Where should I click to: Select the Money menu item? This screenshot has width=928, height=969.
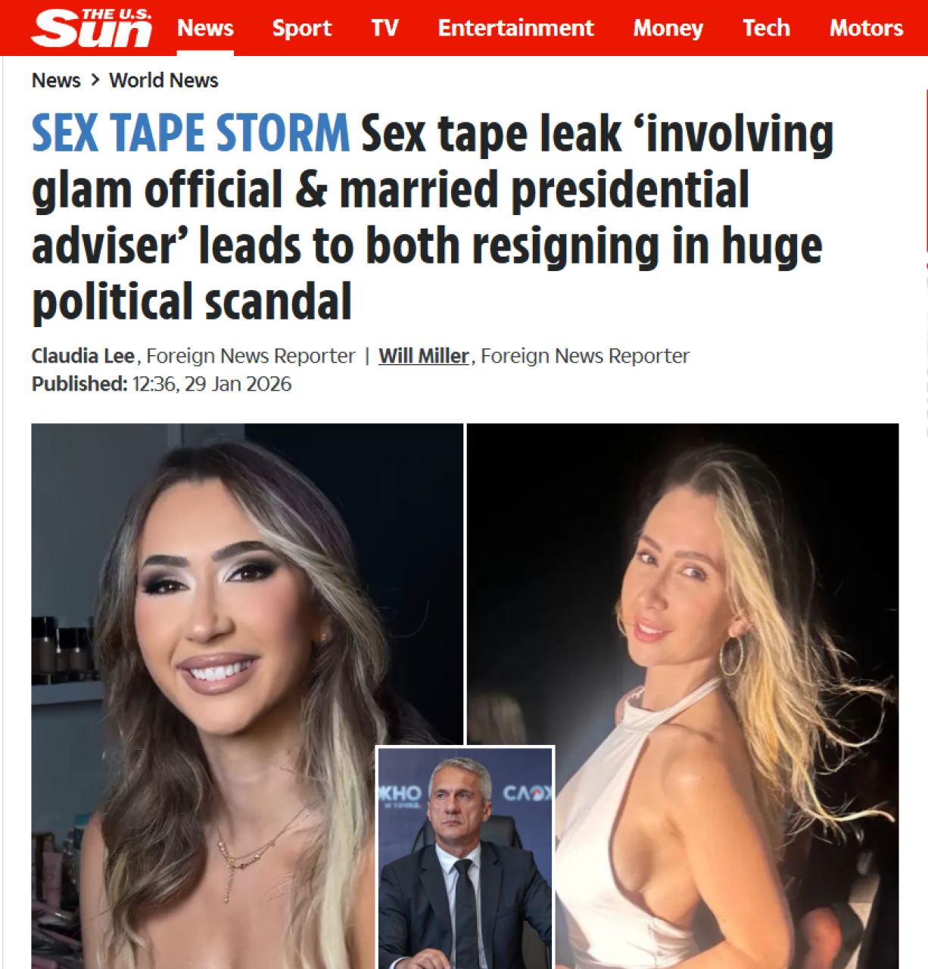pos(668,28)
